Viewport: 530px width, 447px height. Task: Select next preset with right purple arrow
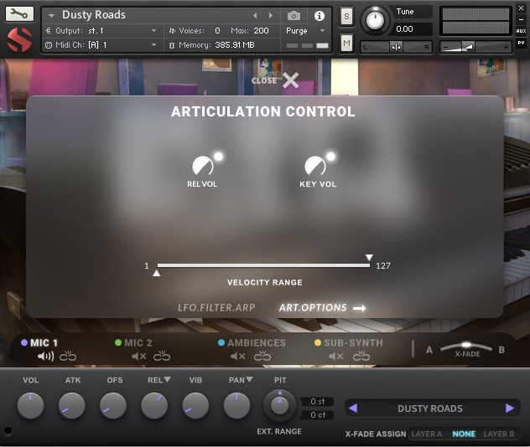coord(510,408)
